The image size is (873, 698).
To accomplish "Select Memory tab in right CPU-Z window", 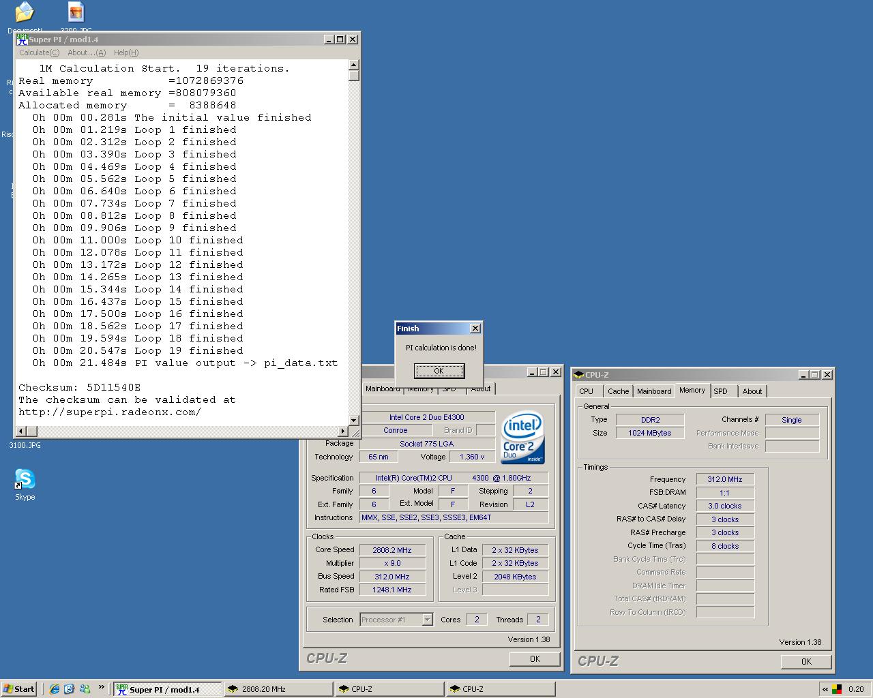I will click(x=692, y=391).
